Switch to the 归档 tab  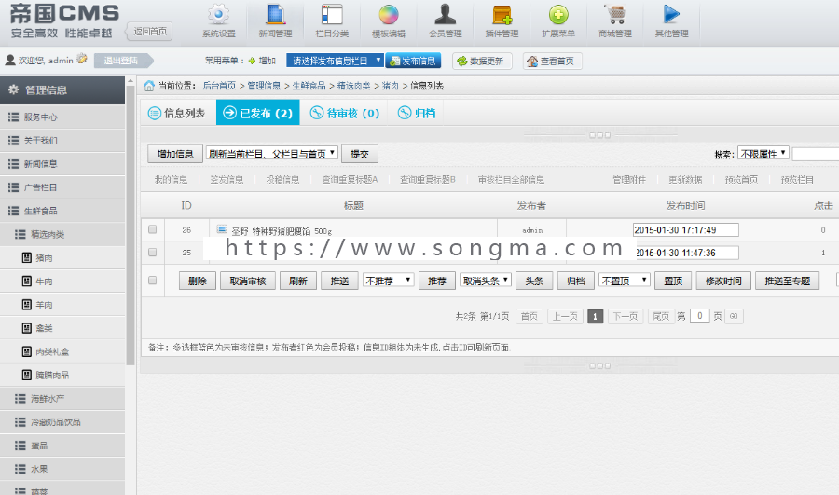[417, 113]
